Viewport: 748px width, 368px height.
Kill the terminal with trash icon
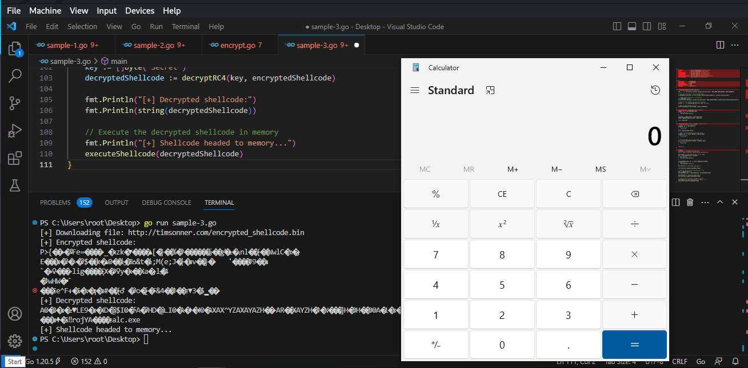pyautogui.click(x=690, y=202)
